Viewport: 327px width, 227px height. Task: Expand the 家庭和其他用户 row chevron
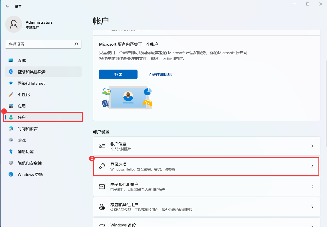click(x=312, y=207)
